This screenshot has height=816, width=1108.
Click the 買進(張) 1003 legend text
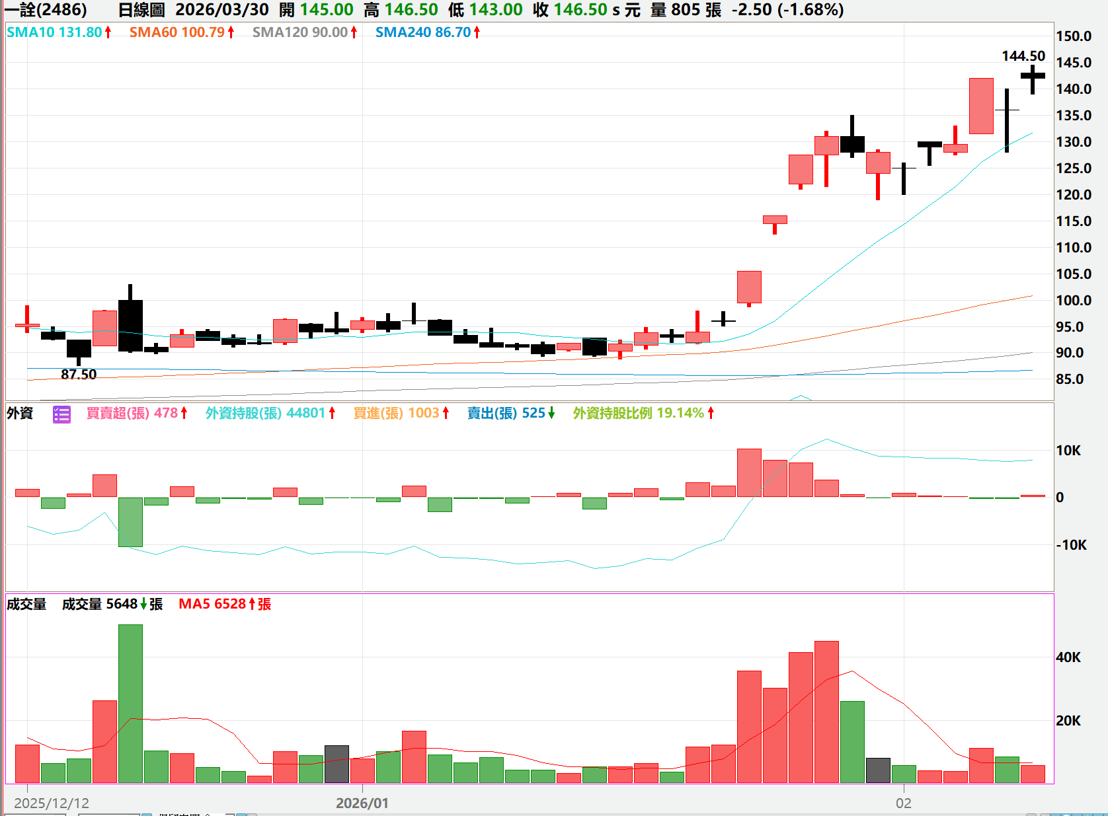[x=396, y=414]
